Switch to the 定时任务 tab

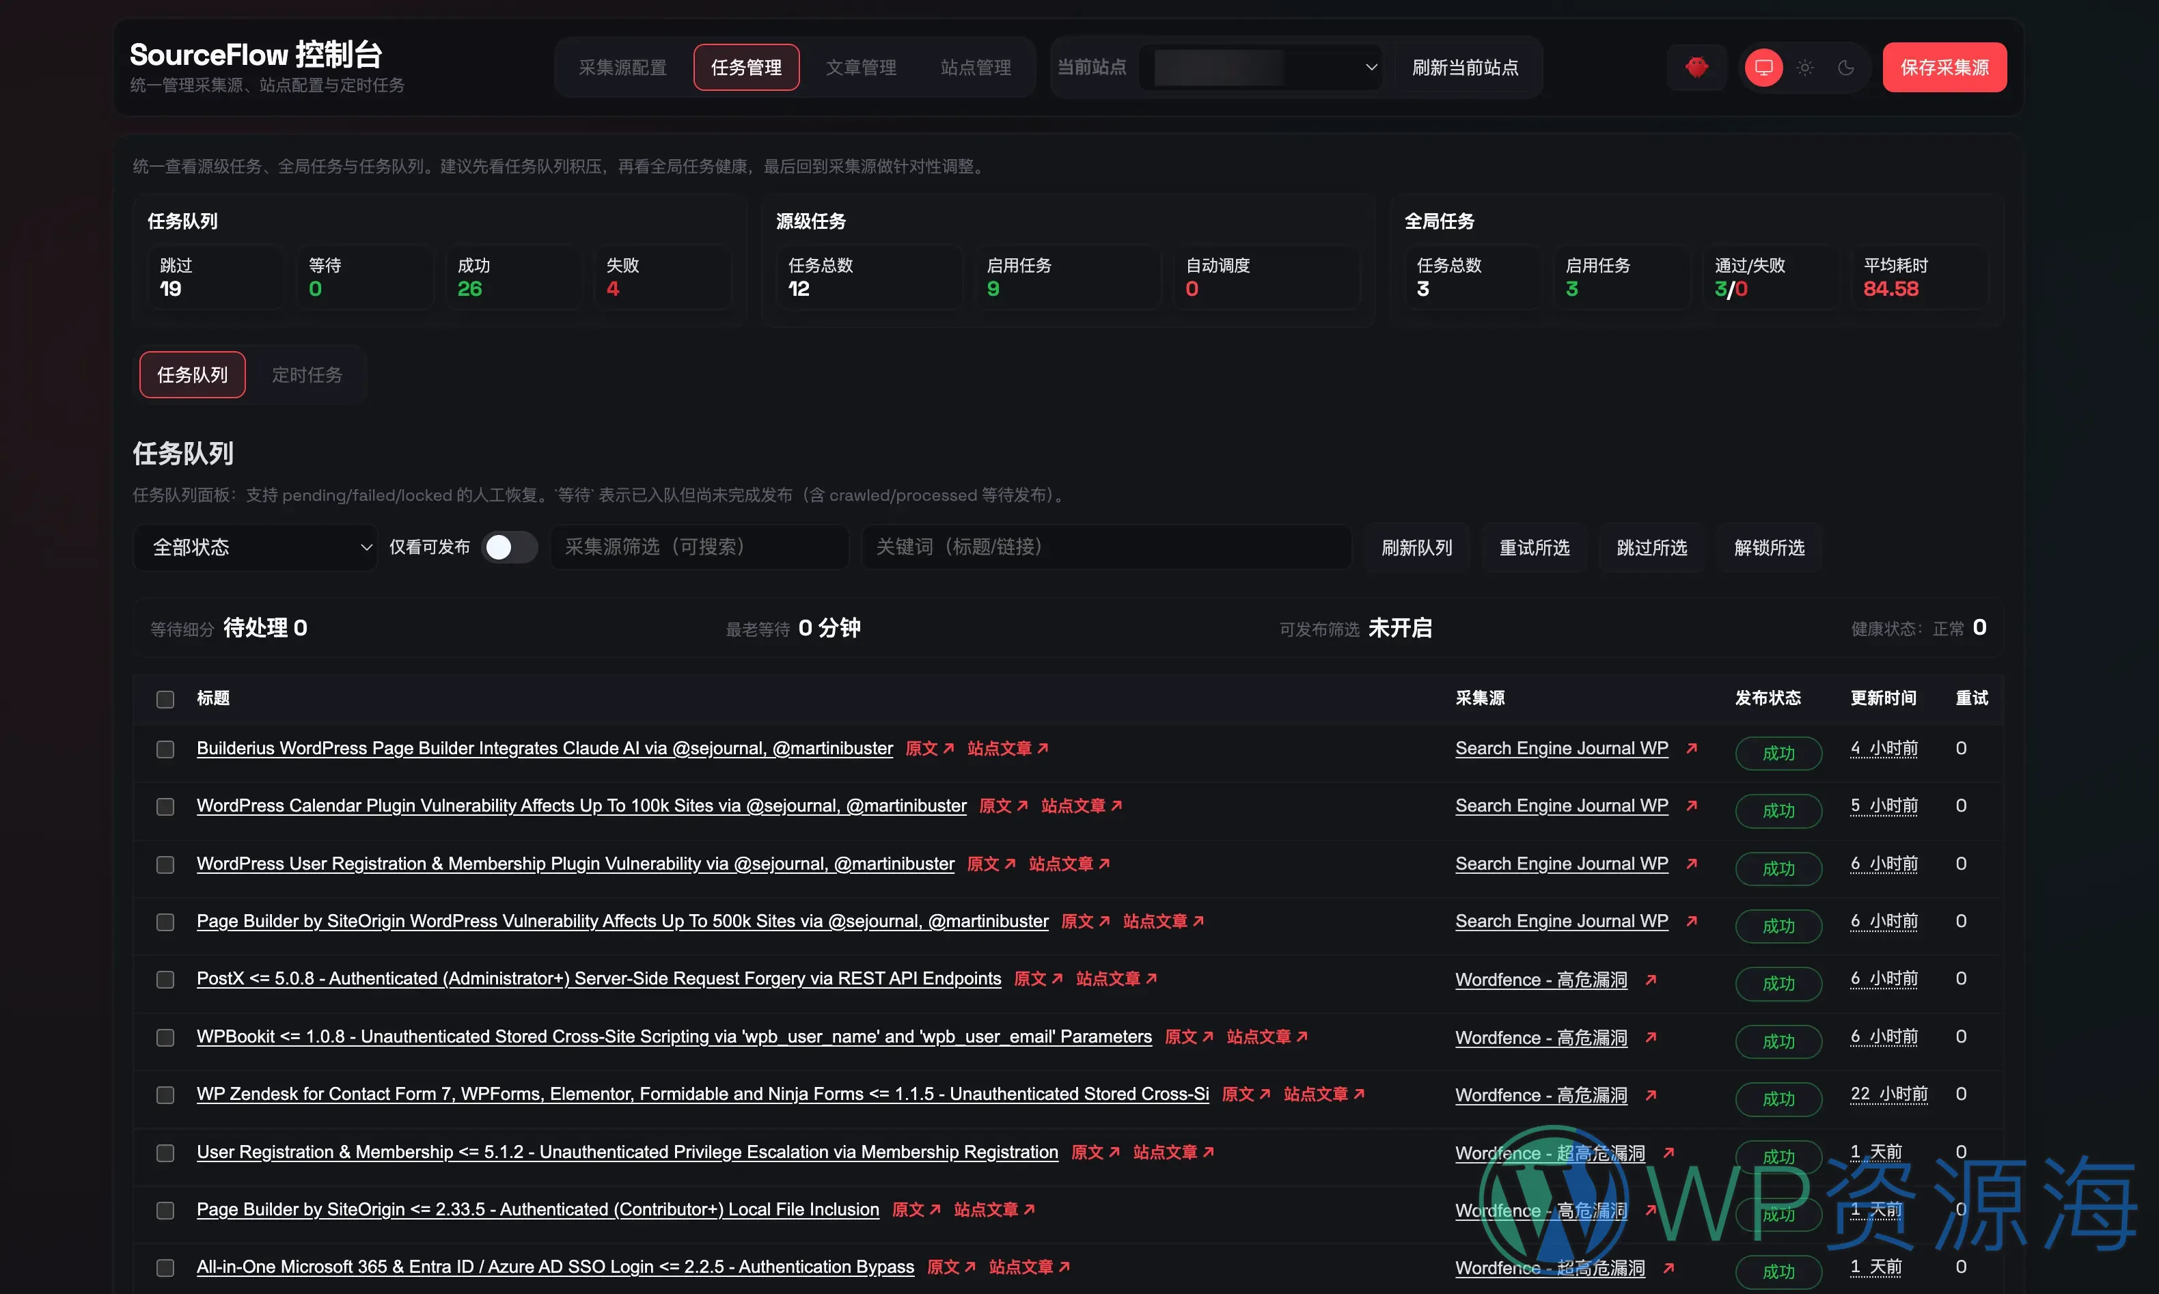306,374
